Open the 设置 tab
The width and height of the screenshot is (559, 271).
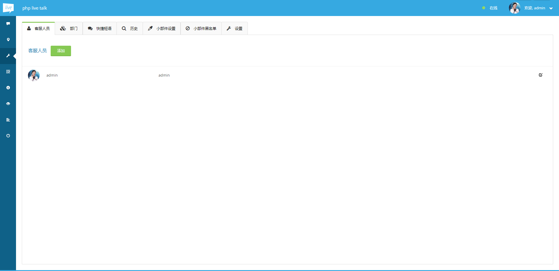234,28
